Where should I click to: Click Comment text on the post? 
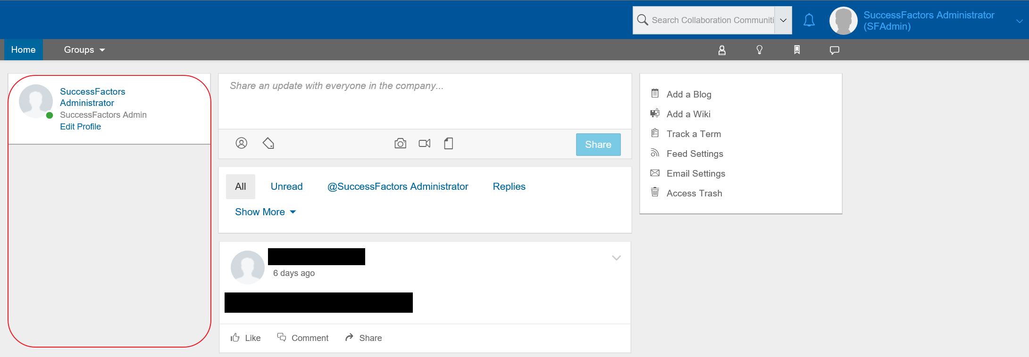coord(310,338)
